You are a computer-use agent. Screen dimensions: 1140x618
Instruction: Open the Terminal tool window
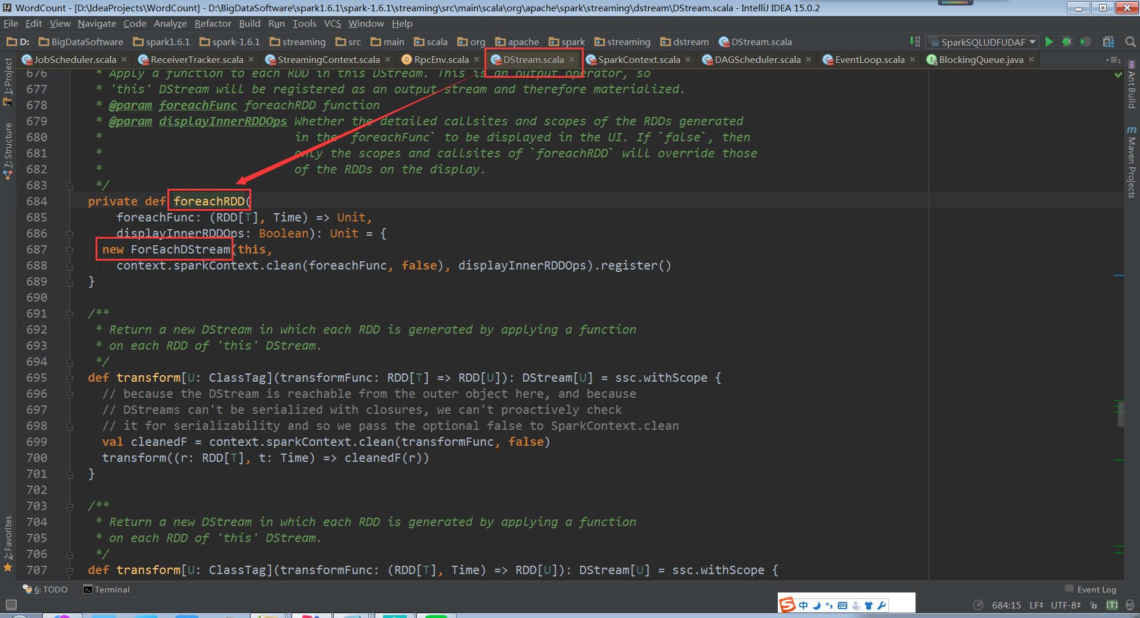click(x=107, y=590)
